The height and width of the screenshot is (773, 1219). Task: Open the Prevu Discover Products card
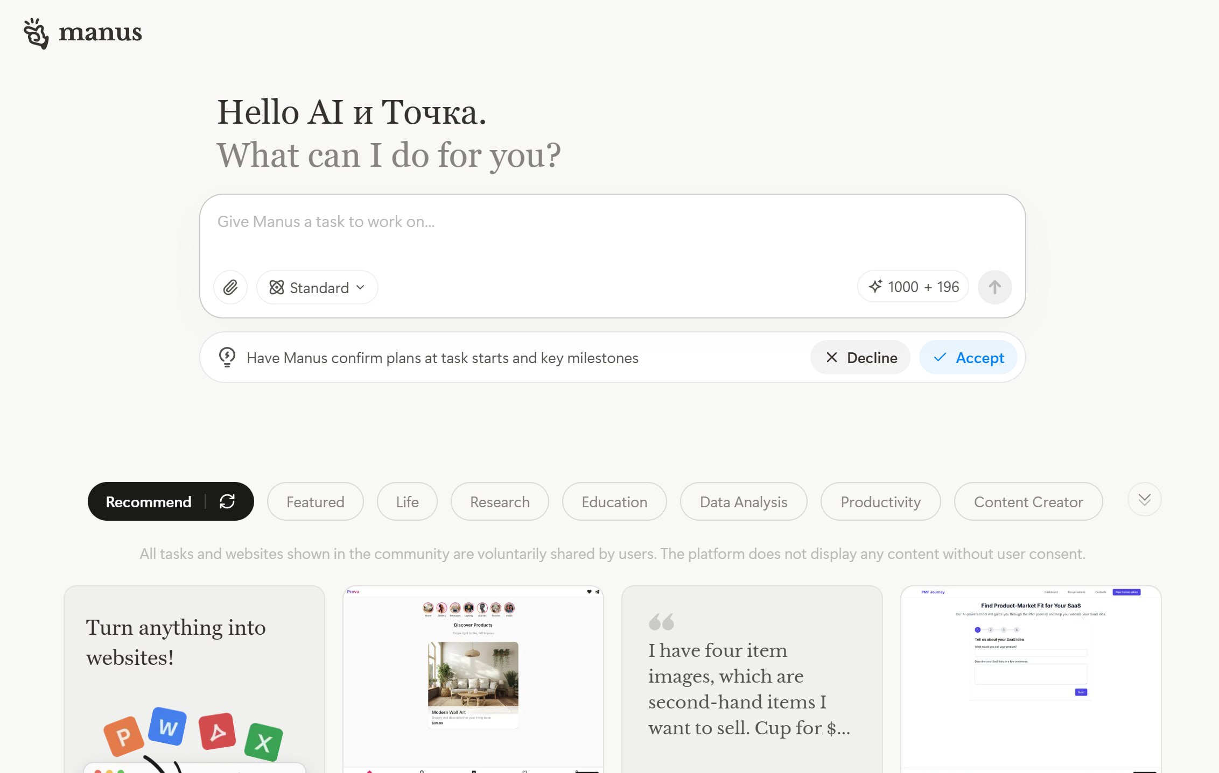click(x=473, y=679)
